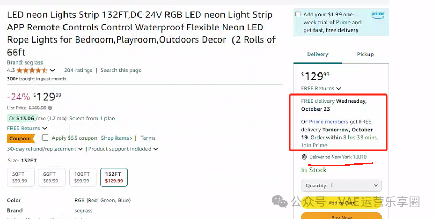
Task: Switch to the Pickup tab
Action: coord(365,54)
